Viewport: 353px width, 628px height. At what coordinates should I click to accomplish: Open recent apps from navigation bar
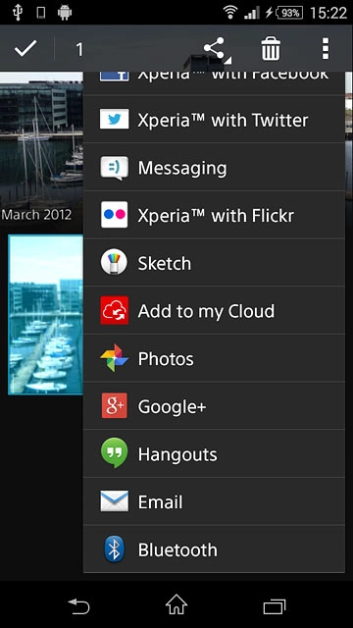pyautogui.click(x=275, y=605)
